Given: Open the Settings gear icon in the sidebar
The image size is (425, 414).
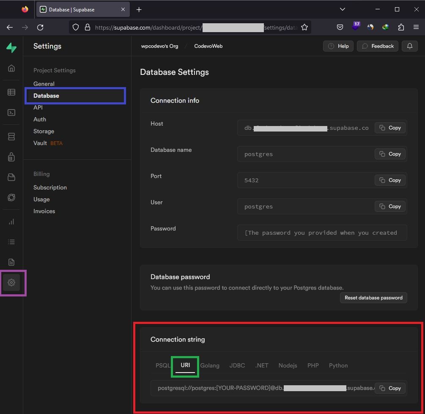Looking at the screenshot, I should click(11, 282).
